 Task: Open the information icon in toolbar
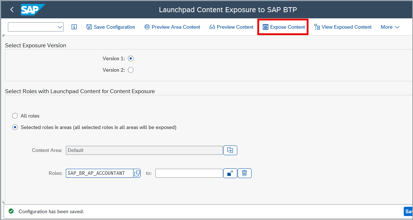(x=74, y=27)
